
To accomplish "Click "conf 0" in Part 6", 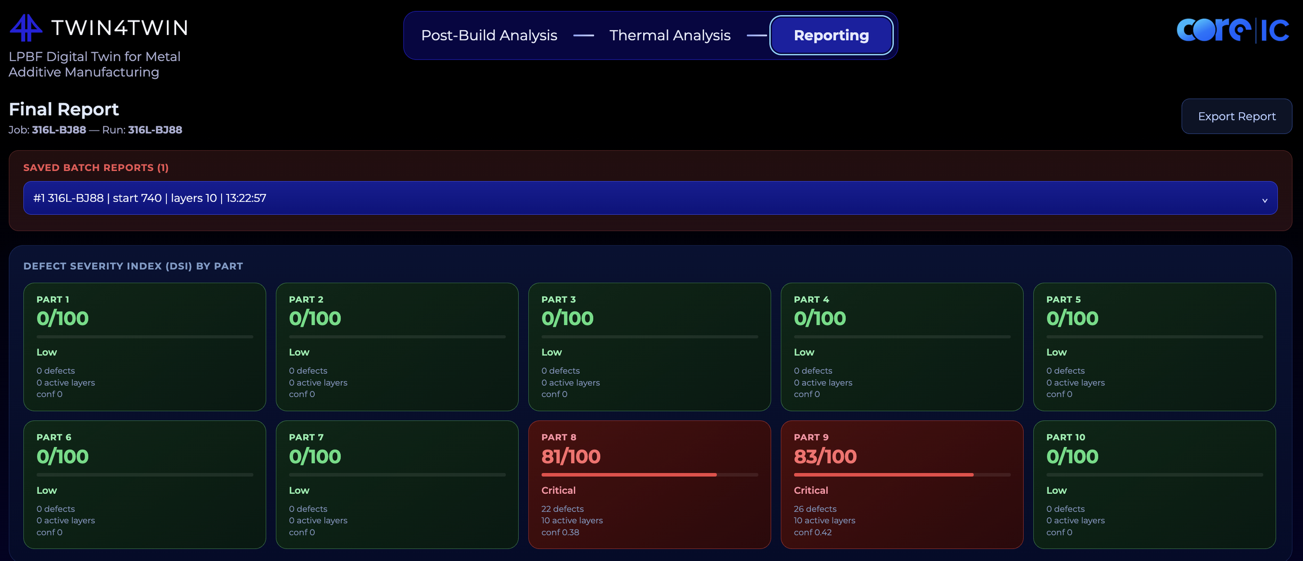I will pos(50,532).
